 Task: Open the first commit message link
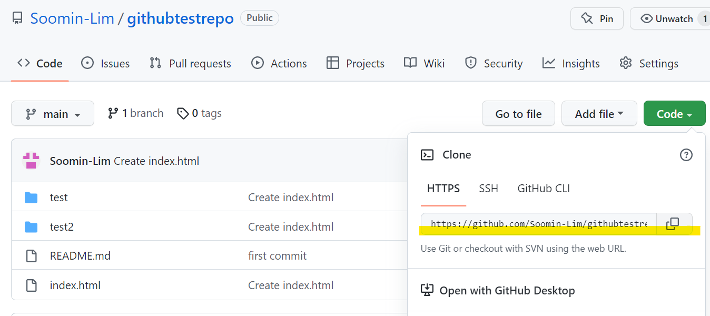pos(277,256)
